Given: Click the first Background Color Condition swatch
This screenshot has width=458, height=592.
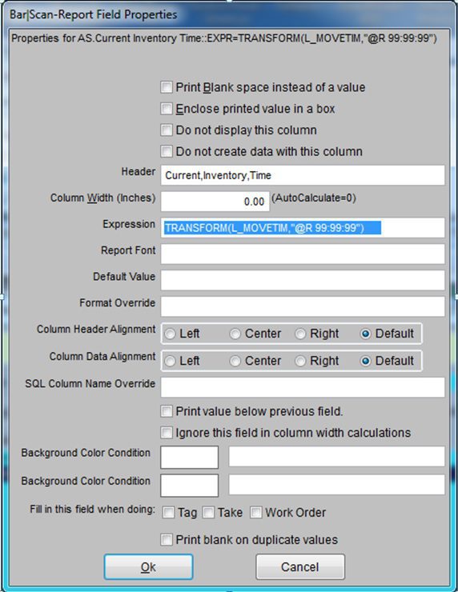Looking at the screenshot, I should tap(189, 458).
